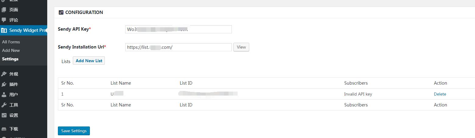
Task: Open the All Forms submenu item
Action: [x=11, y=42]
